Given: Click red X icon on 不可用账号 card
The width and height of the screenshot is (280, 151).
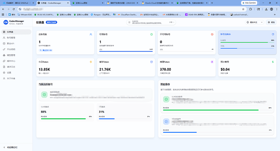Looking at the screenshot, I should tap(212, 34).
